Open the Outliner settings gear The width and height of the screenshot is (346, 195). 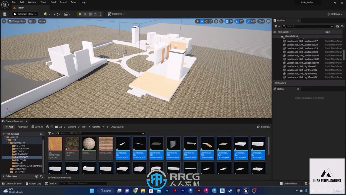tap(342, 26)
